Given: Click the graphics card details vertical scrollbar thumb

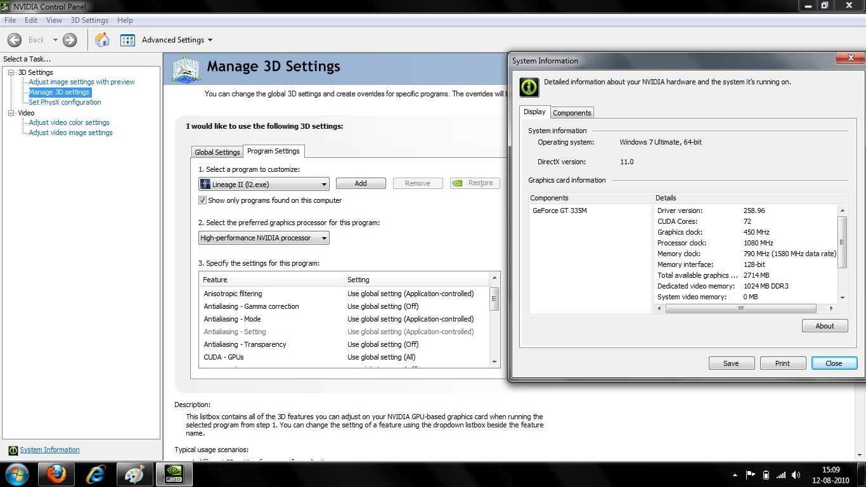Looking at the screenshot, I should (843, 242).
